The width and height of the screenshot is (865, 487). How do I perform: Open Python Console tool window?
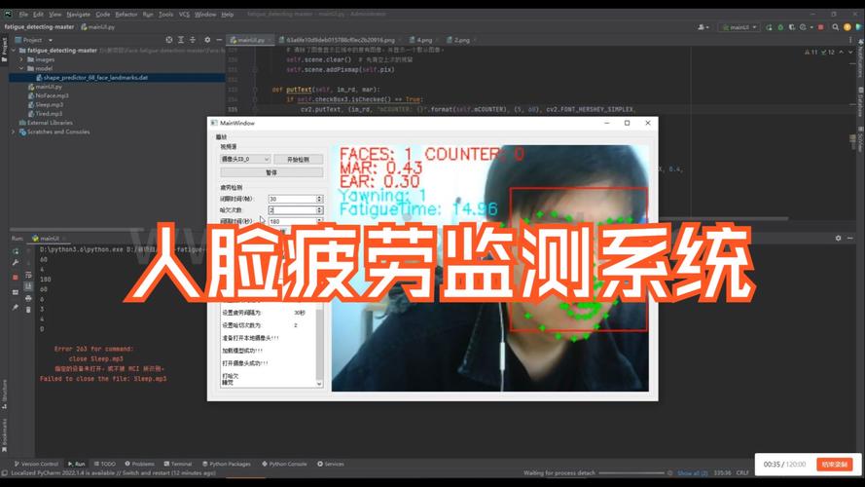coord(284,464)
